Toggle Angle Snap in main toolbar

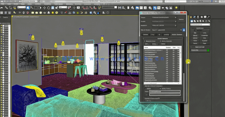(x=87, y=7)
